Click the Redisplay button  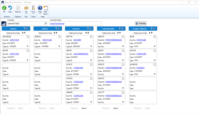141,23
